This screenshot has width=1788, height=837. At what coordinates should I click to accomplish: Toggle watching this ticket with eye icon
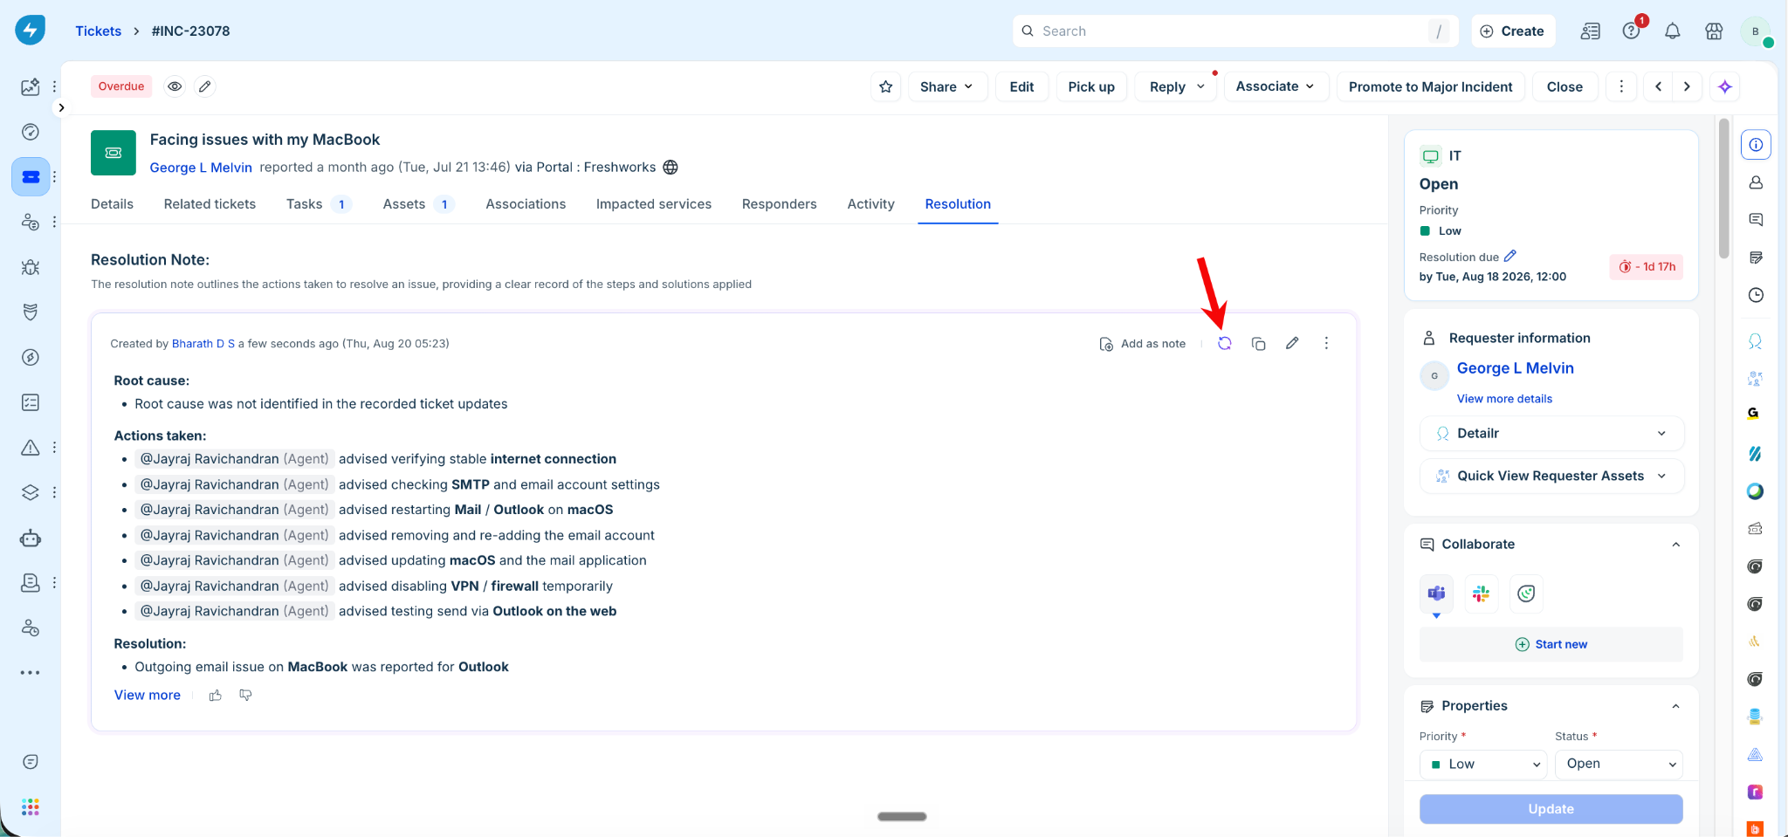[175, 86]
